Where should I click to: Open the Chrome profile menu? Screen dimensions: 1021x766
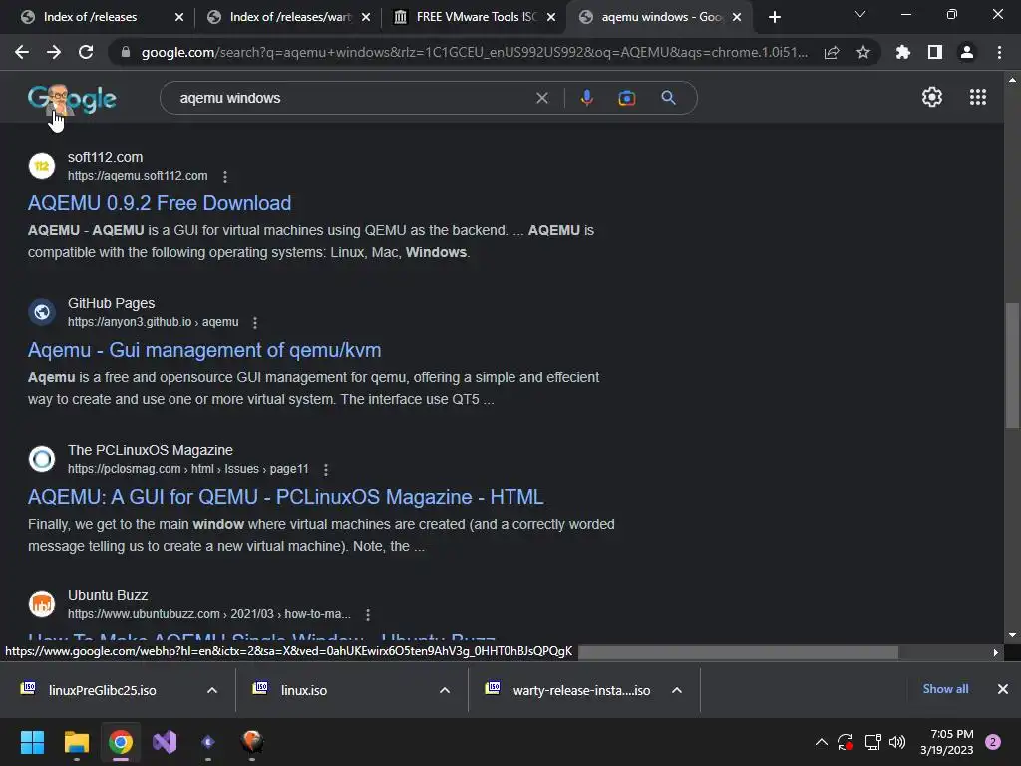click(967, 52)
